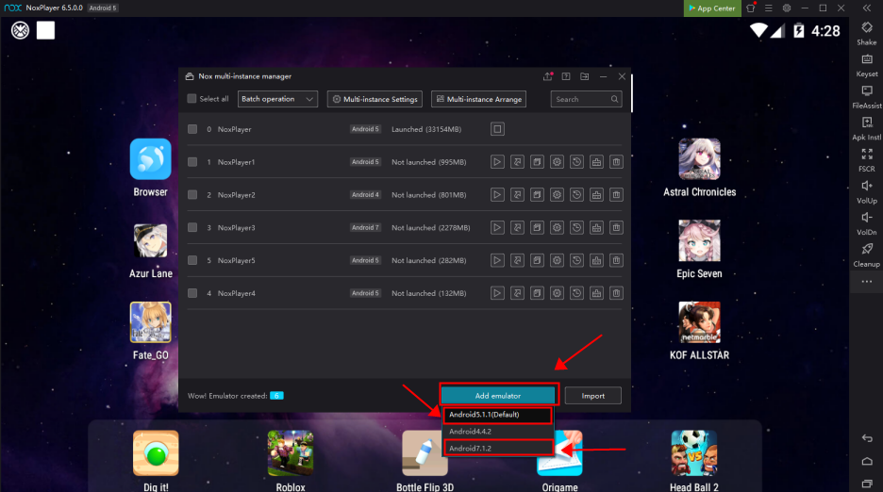Open Multi-instance Settings
The height and width of the screenshot is (492, 883).
coord(375,99)
